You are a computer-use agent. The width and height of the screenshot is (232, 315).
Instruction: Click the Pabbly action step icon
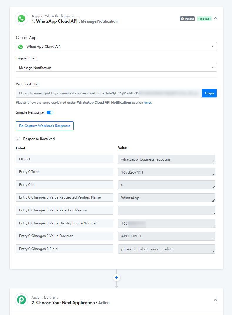21,300
